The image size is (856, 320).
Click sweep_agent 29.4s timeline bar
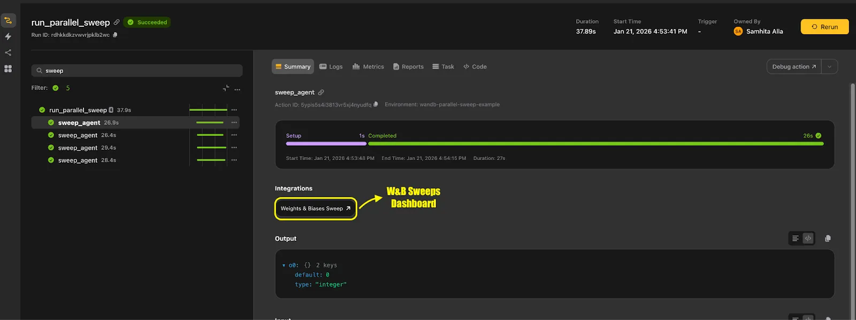pyautogui.click(x=211, y=148)
